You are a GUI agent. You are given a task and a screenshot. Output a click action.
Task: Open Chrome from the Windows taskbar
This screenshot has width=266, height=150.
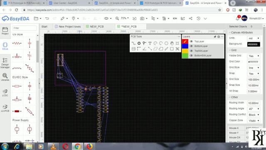pyautogui.click(x=78, y=146)
